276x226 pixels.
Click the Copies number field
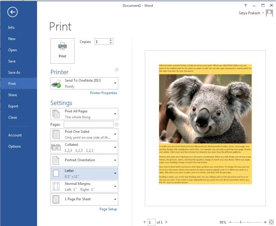pyautogui.click(x=102, y=42)
